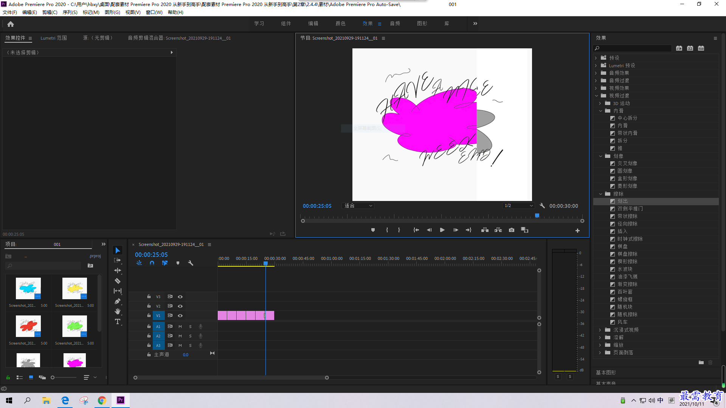Adjust the project thumbnail zoom slider
Image resolution: width=726 pixels, height=408 pixels.
(53, 377)
